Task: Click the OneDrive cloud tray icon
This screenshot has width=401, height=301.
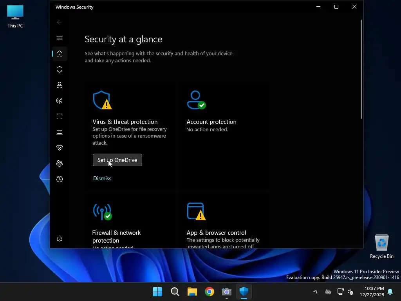Action: (x=328, y=292)
